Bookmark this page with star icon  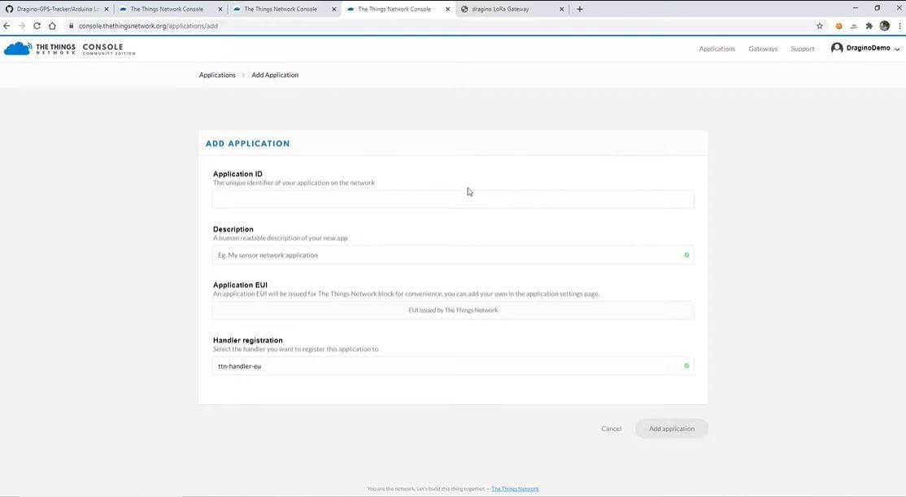coord(819,26)
